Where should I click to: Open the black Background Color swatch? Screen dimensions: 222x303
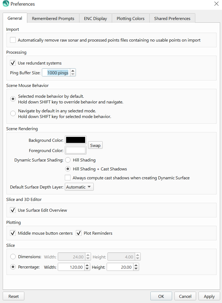pos(76,140)
